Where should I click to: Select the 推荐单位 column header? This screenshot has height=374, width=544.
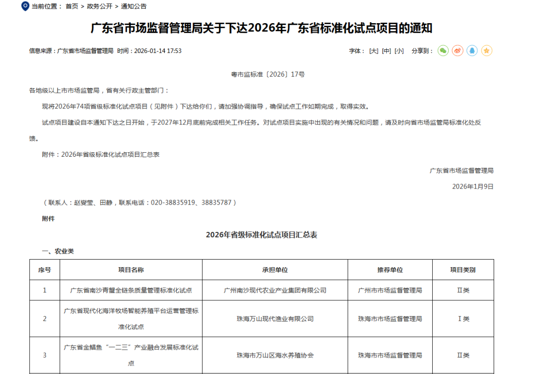390,270
